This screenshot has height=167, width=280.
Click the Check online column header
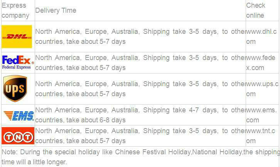(256, 10)
